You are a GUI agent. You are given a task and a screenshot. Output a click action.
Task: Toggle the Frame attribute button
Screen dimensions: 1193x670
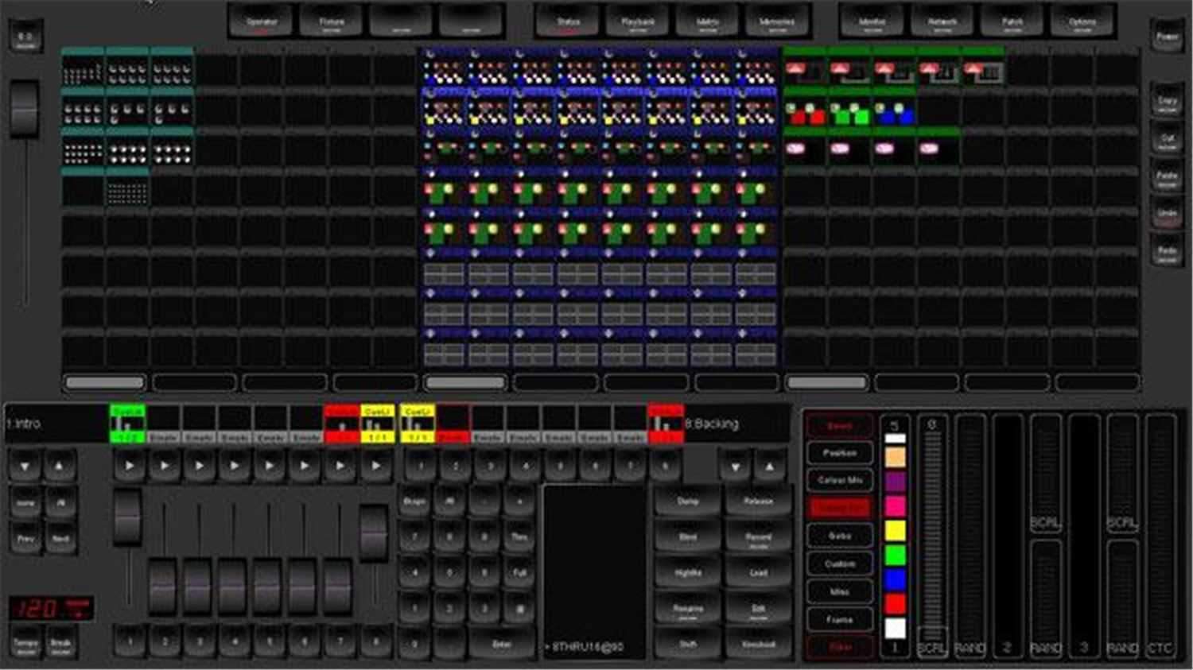pyautogui.click(x=840, y=620)
